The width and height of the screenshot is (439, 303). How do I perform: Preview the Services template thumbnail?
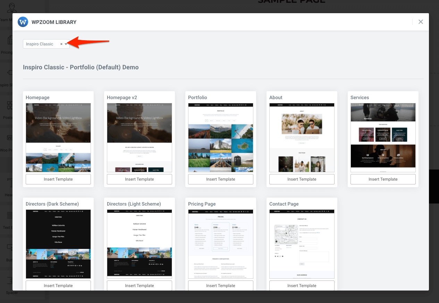tap(383, 138)
